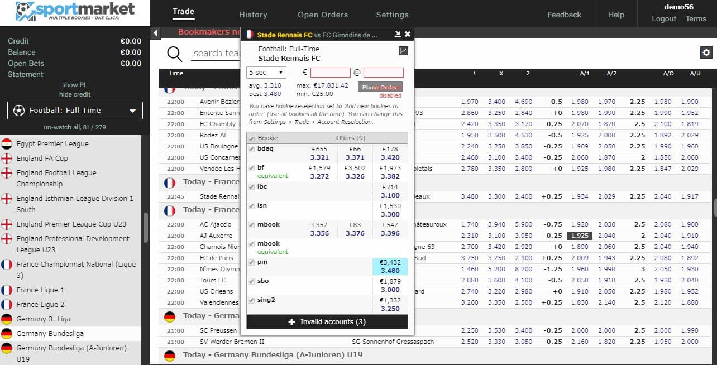Uncheck the sing2 bookie checkbox
The width and height of the screenshot is (717, 365).
(251, 300)
